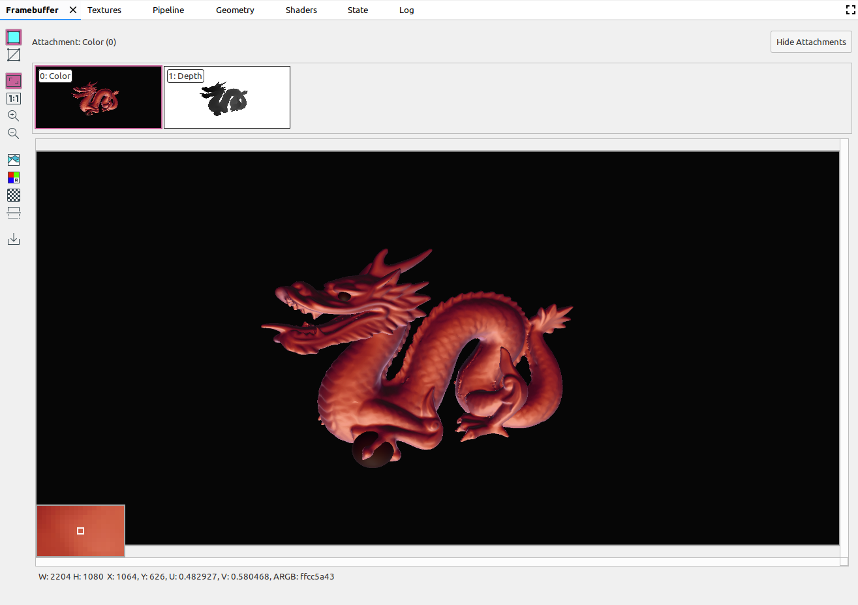The height and width of the screenshot is (605, 858).
Task: Open the color histogram icon
Action: 14,160
